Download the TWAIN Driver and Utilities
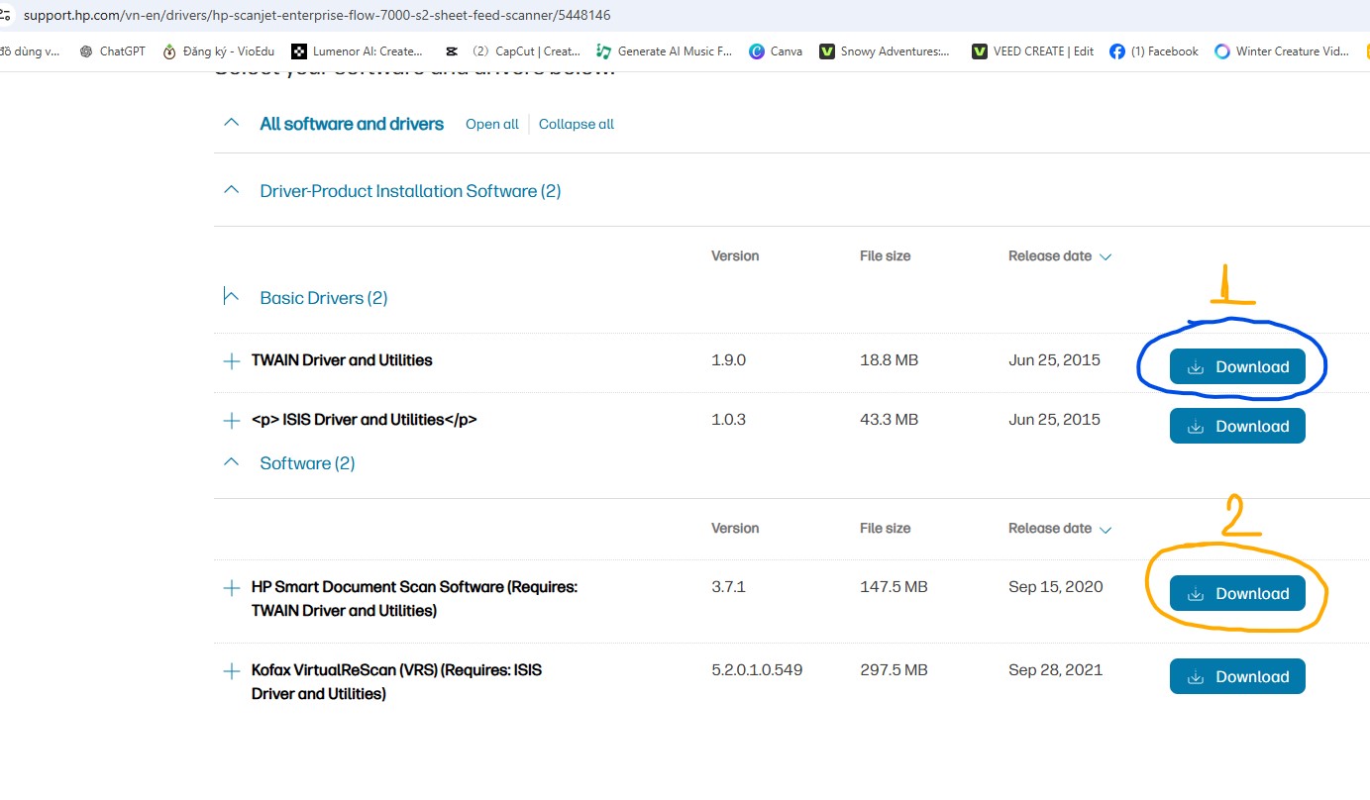This screenshot has width=1370, height=800. (1237, 367)
